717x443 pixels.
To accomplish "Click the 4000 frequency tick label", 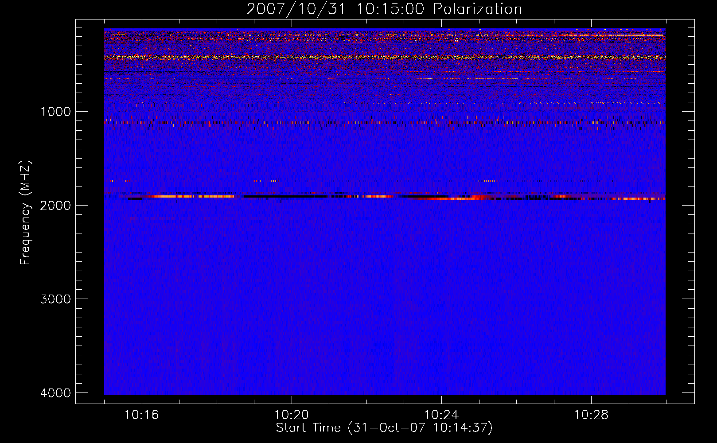I will pyautogui.click(x=55, y=393).
